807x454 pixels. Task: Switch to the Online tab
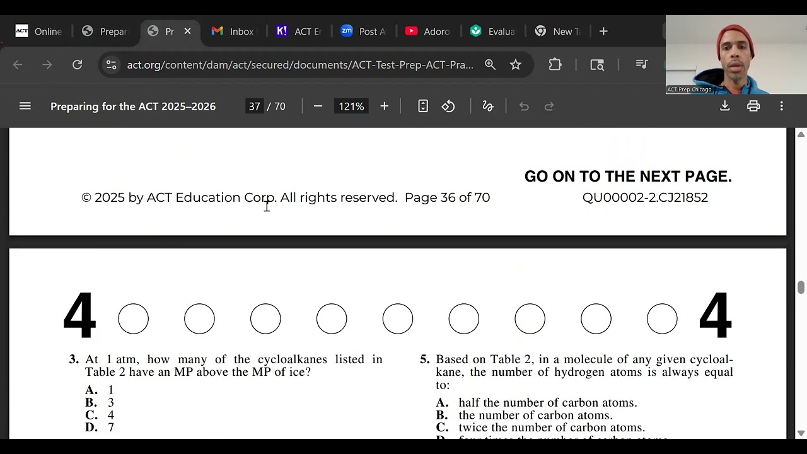(39, 32)
